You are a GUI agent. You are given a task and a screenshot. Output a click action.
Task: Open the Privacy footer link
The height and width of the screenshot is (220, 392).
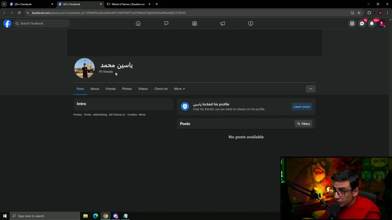pyautogui.click(x=77, y=115)
